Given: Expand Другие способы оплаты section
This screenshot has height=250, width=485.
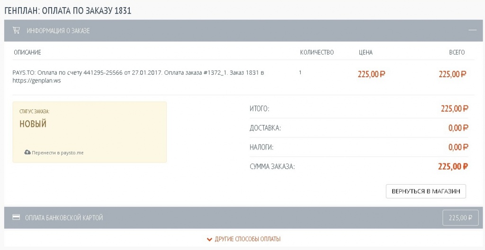Looking at the screenshot, I should tap(247, 239).
